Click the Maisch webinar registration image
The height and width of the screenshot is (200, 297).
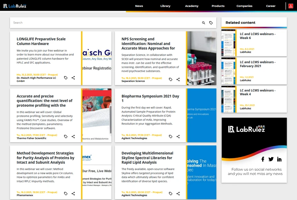click(x=97, y=58)
